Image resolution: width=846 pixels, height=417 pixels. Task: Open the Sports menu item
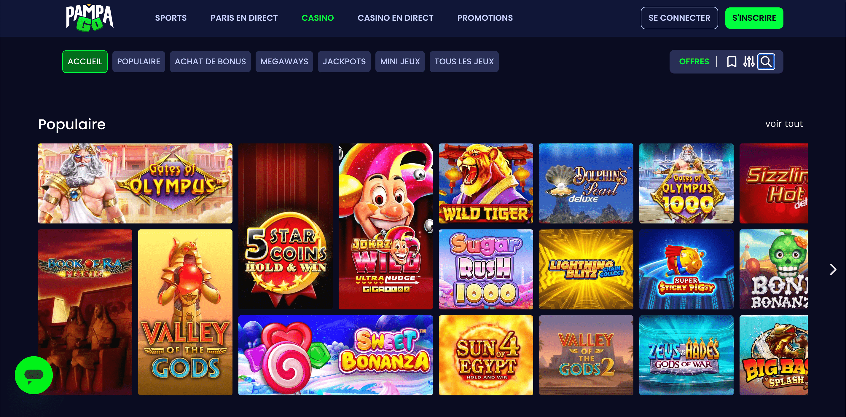click(x=171, y=18)
